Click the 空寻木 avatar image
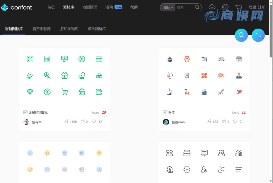This screenshot has width=273, height=183. tap(26, 122)
